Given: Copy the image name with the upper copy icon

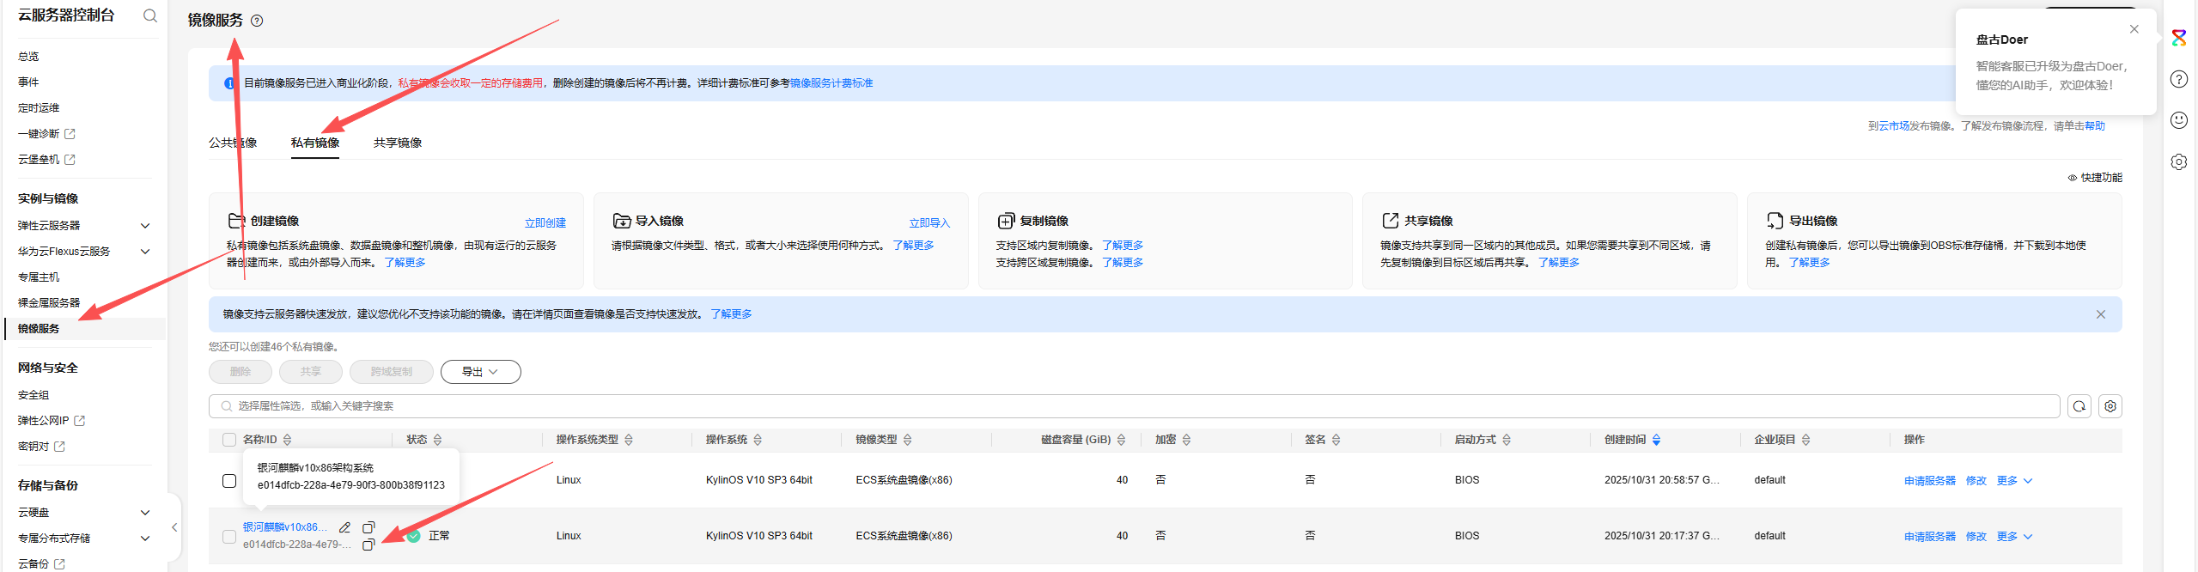Looking at the screenshot, I should [368, 527].
